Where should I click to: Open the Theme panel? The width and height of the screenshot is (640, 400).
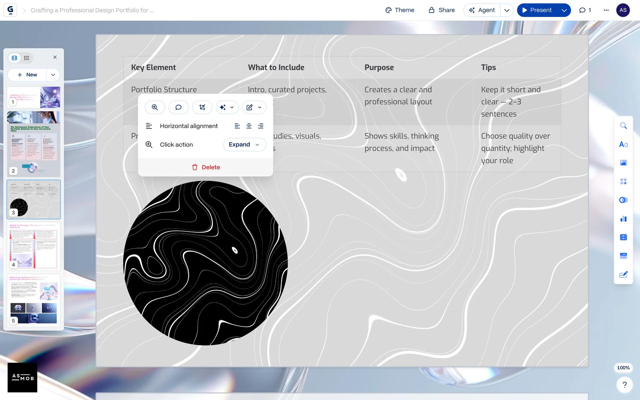[x=400, y=10]
